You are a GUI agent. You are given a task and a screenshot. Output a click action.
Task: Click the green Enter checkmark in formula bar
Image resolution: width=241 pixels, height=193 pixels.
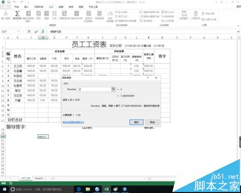coord(36,31)
